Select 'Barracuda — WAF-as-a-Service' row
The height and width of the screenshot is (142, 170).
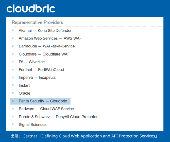pos(47,46)
